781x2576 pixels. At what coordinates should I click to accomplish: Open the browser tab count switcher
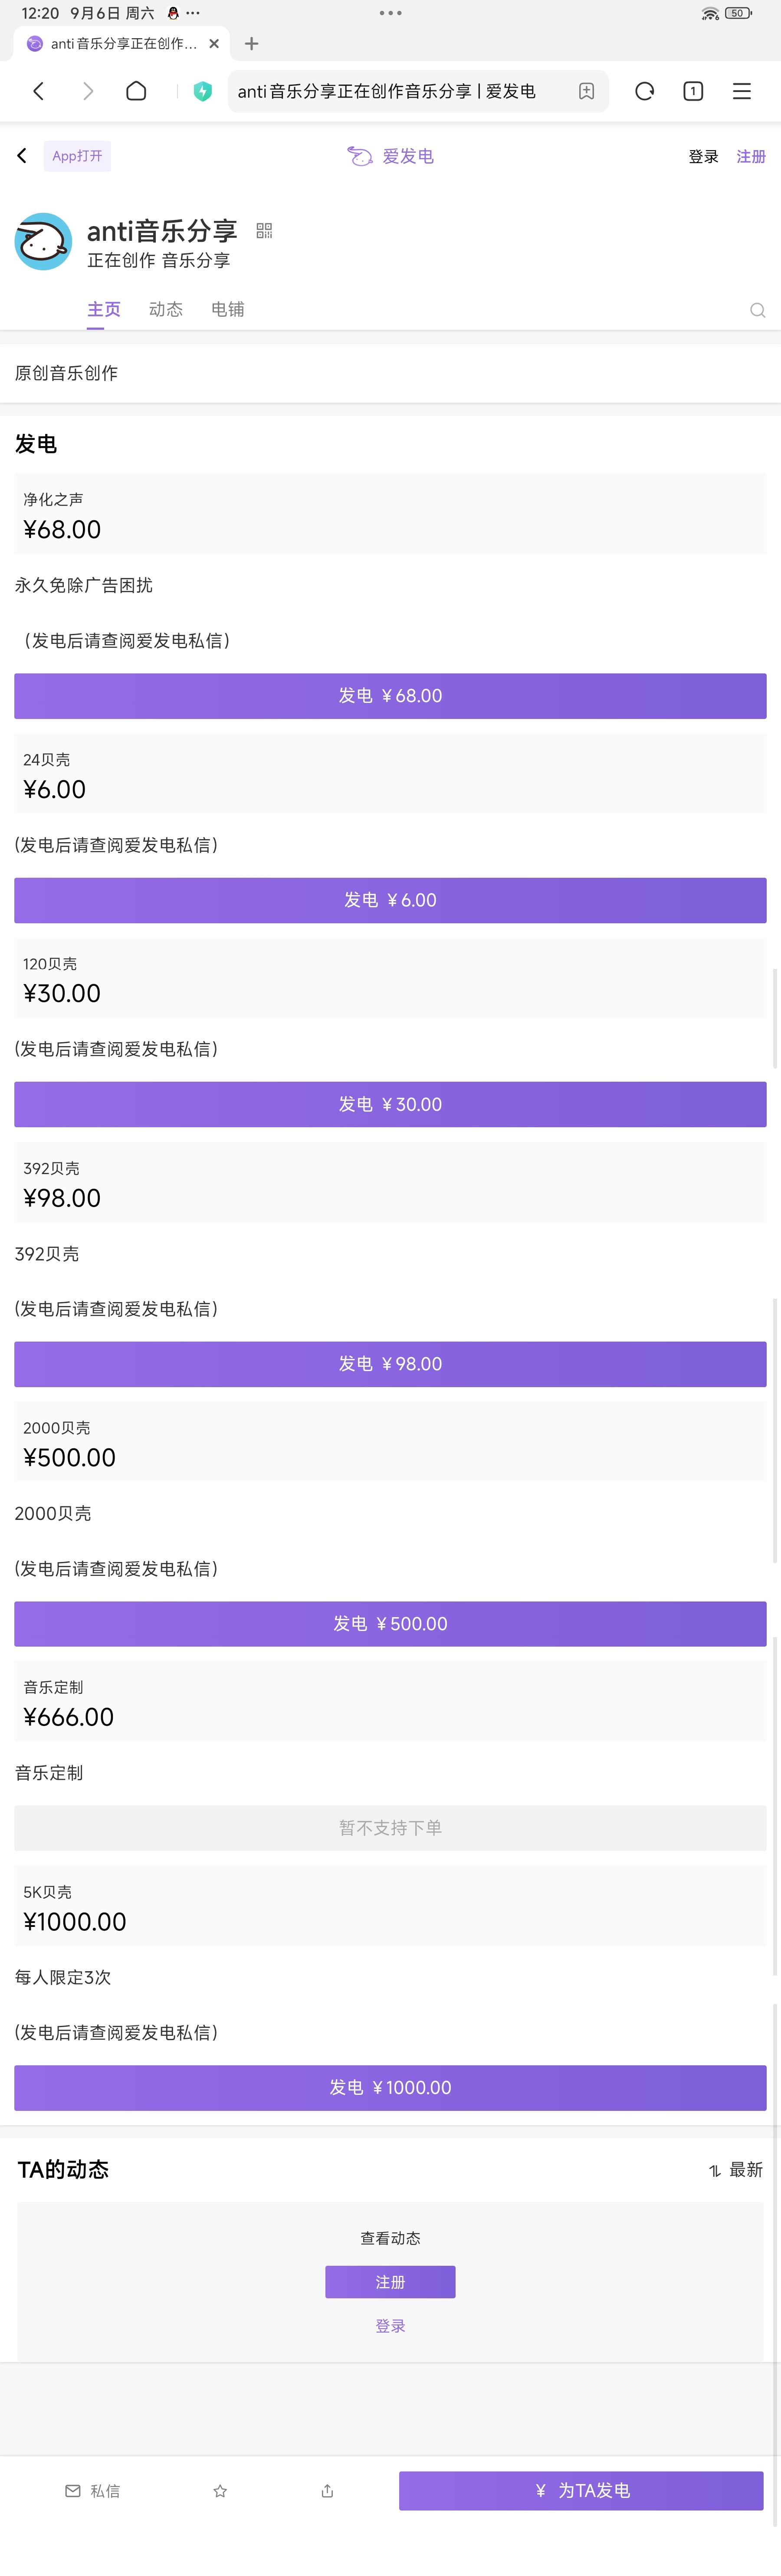[693, 91]
